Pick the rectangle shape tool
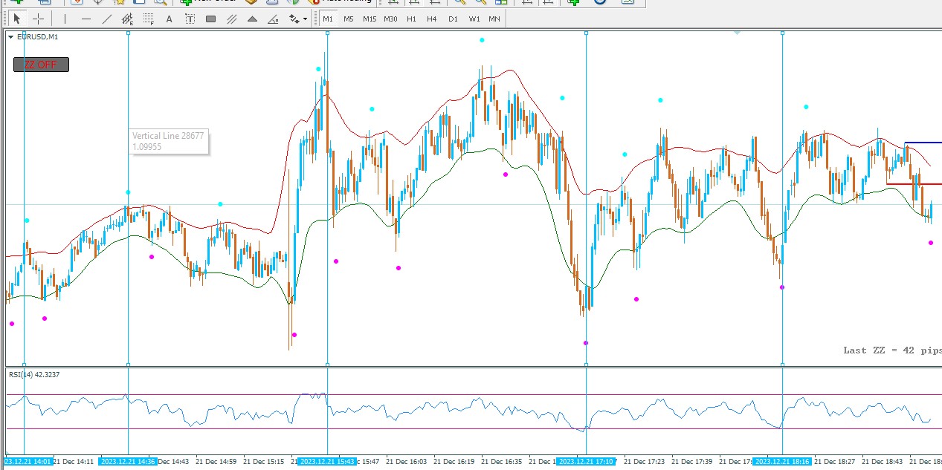The width and height of the screenshot is (942, 470). 210,19
